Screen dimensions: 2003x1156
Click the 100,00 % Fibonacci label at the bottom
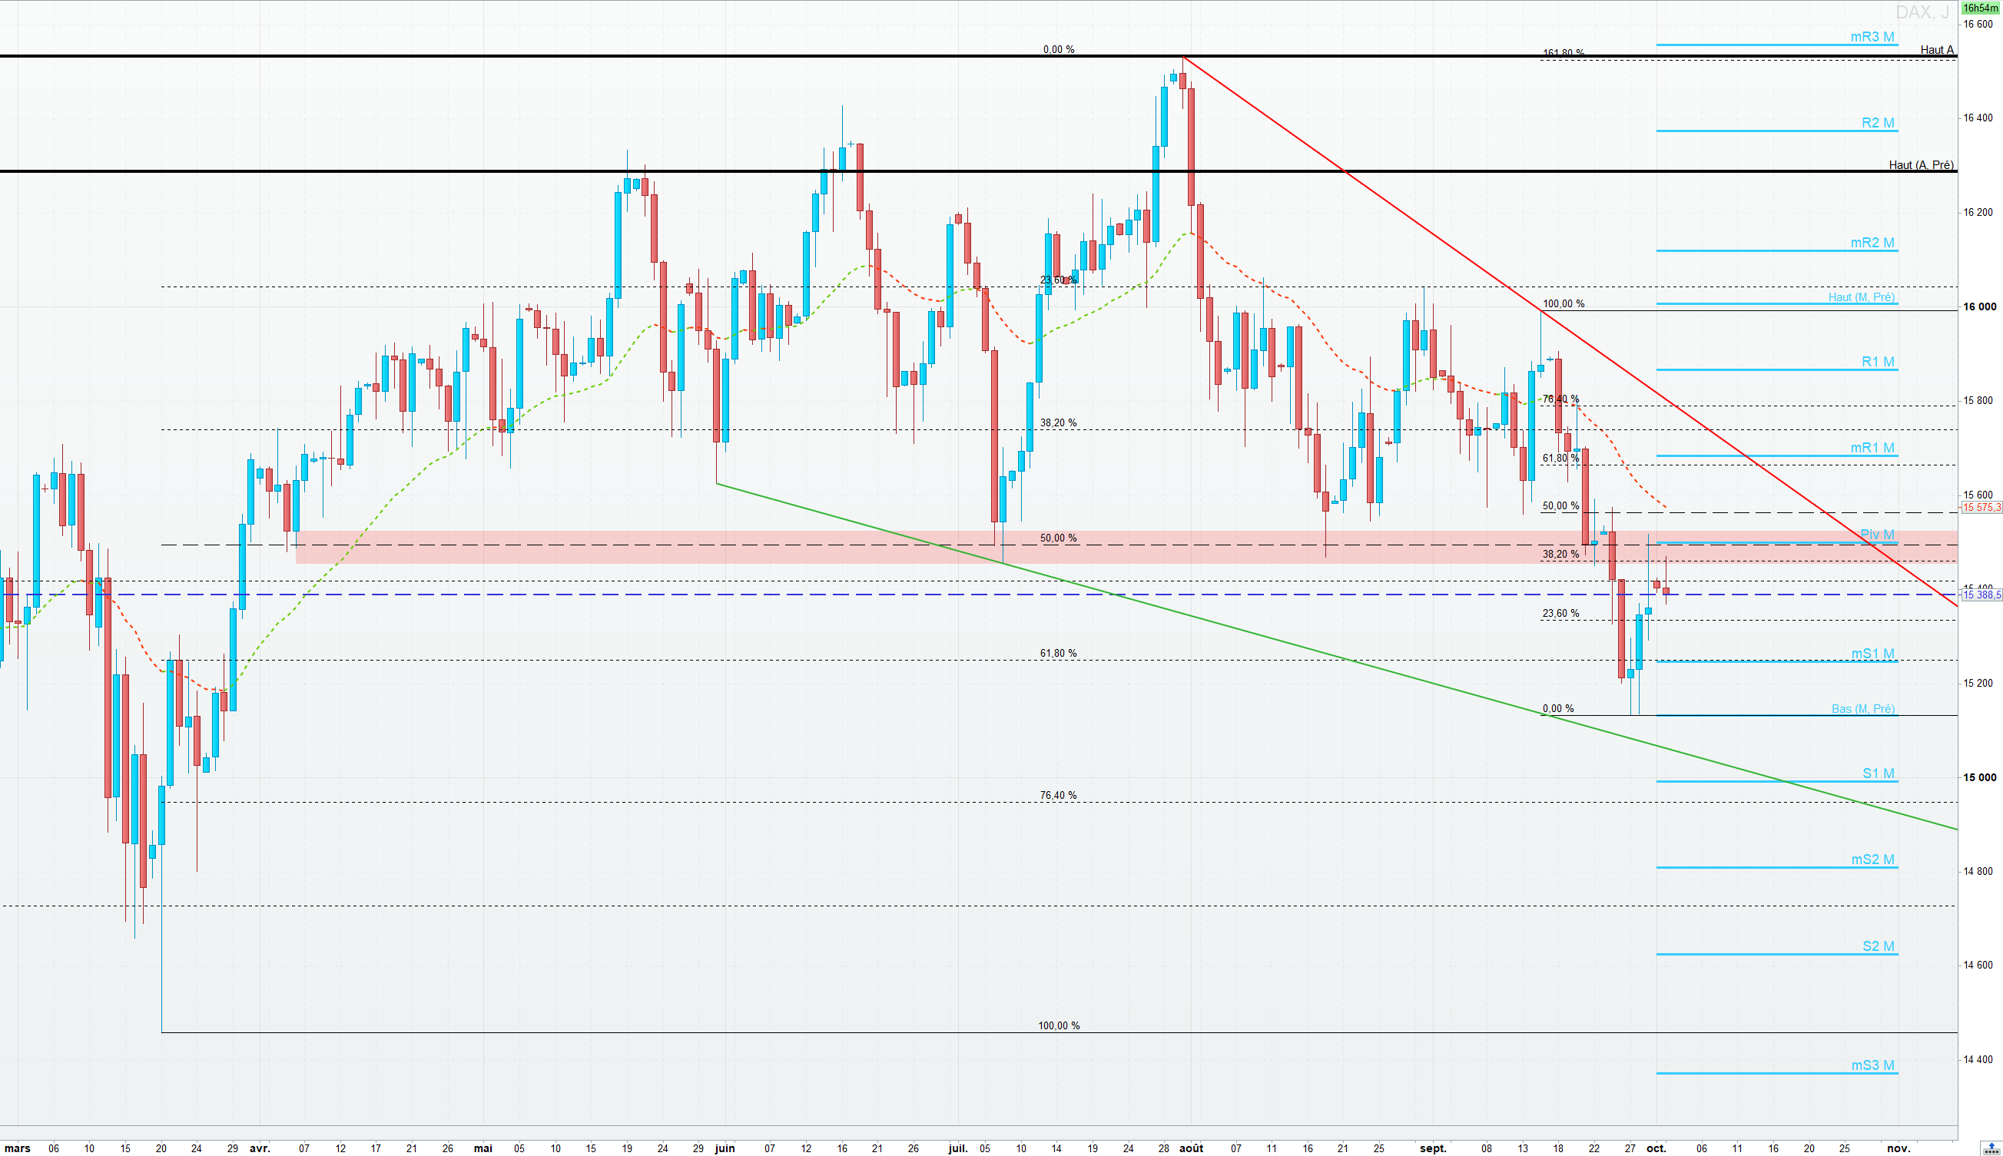1059,1025
